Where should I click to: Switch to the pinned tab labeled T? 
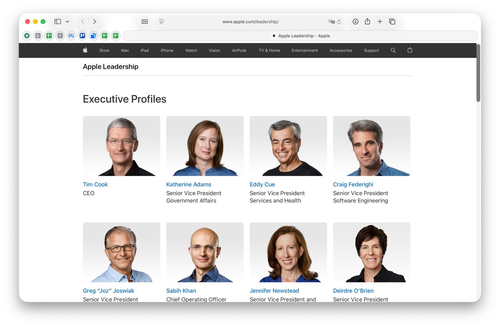pos(60,36)
